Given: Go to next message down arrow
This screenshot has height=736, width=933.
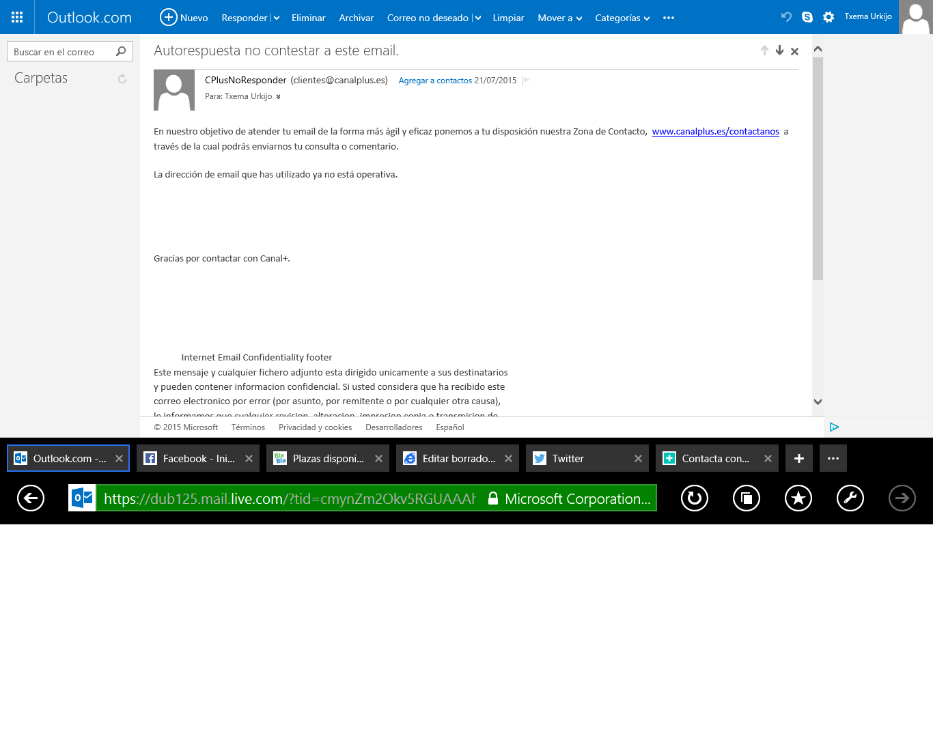Looking at the screenshot, I should click(779, 51).
